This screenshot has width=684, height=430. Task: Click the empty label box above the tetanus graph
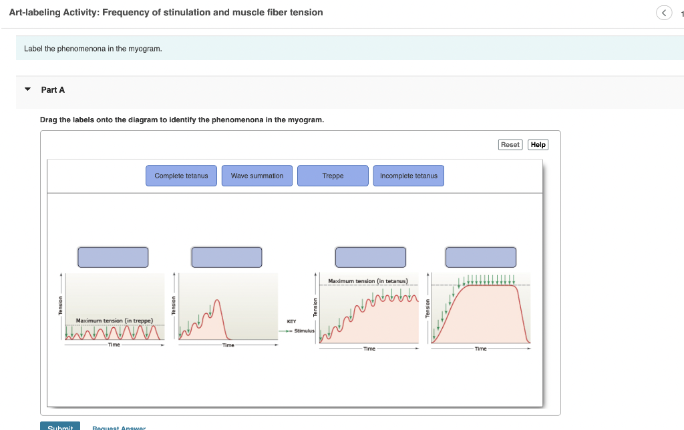[370, 256]
